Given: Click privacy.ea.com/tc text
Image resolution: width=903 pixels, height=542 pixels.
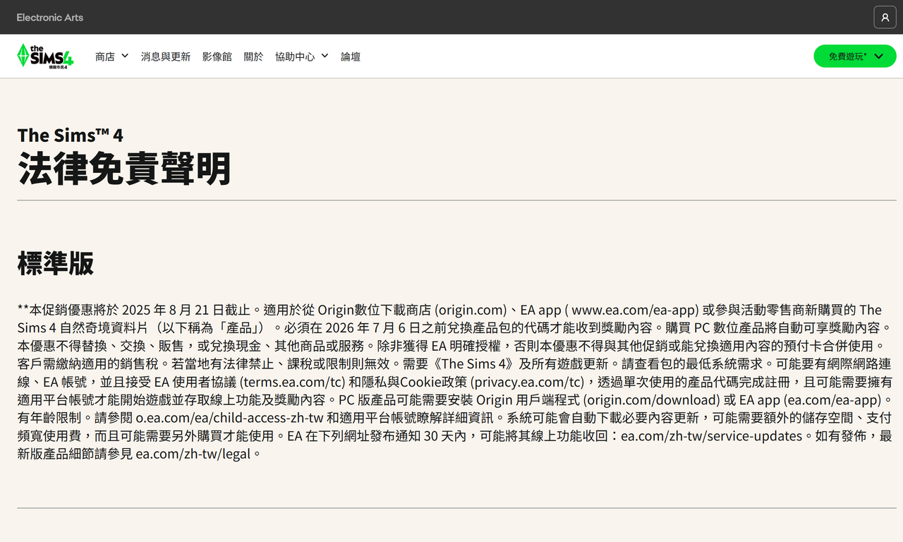Looking at the screenshot, I should pos(527,382).
